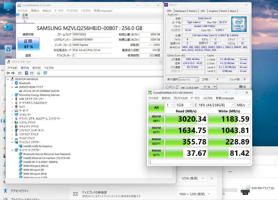The height and width of the screenshot is (200, 278).
Task: Click the CrystalDiskMark bottom comment field
Action: point(199,162)
